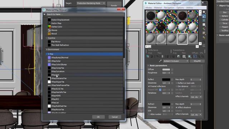Click the Refract color swatch

coord(166,104)
